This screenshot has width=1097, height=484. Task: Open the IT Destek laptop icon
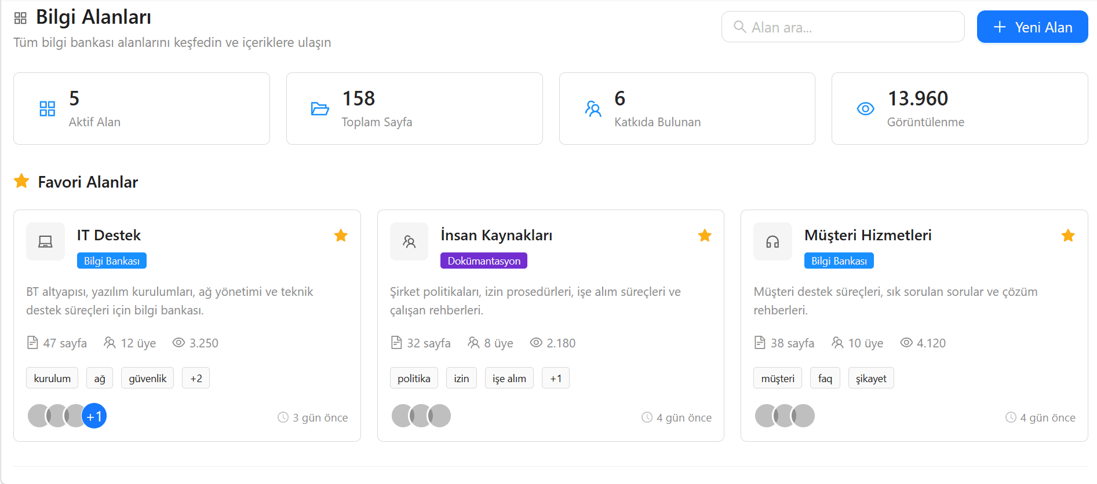(45, 241)
